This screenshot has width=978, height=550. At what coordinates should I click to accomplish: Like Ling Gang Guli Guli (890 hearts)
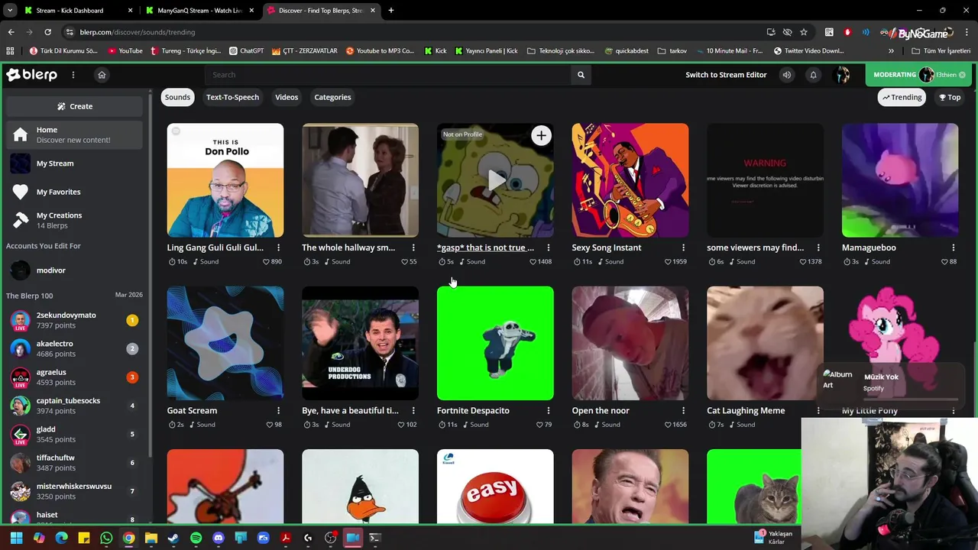click(x=266, y=262)
